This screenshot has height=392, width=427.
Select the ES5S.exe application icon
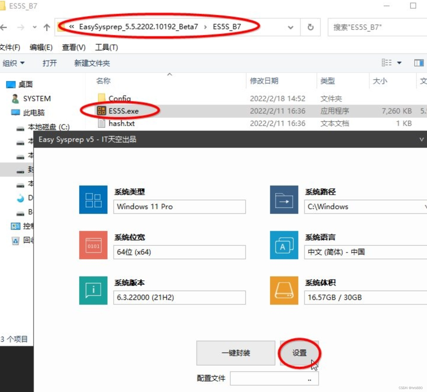point(101,111)
